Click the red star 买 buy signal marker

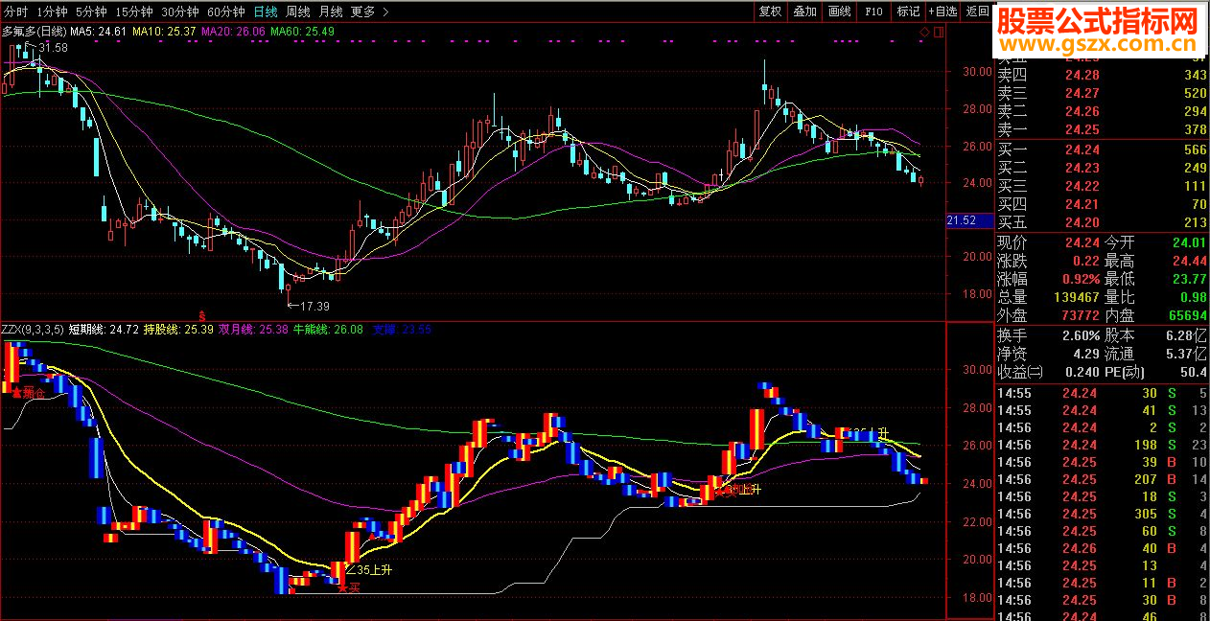click(x=349, y=586)
